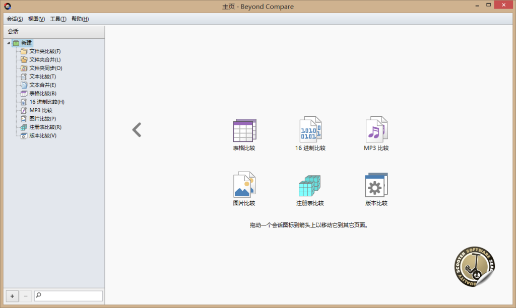Start an MP3 比较 session
Viewport: 516px width, 308px height.
376,130
